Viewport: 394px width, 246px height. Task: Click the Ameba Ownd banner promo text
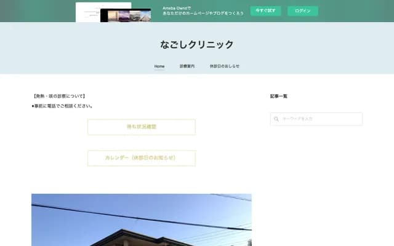pos(203,11)
